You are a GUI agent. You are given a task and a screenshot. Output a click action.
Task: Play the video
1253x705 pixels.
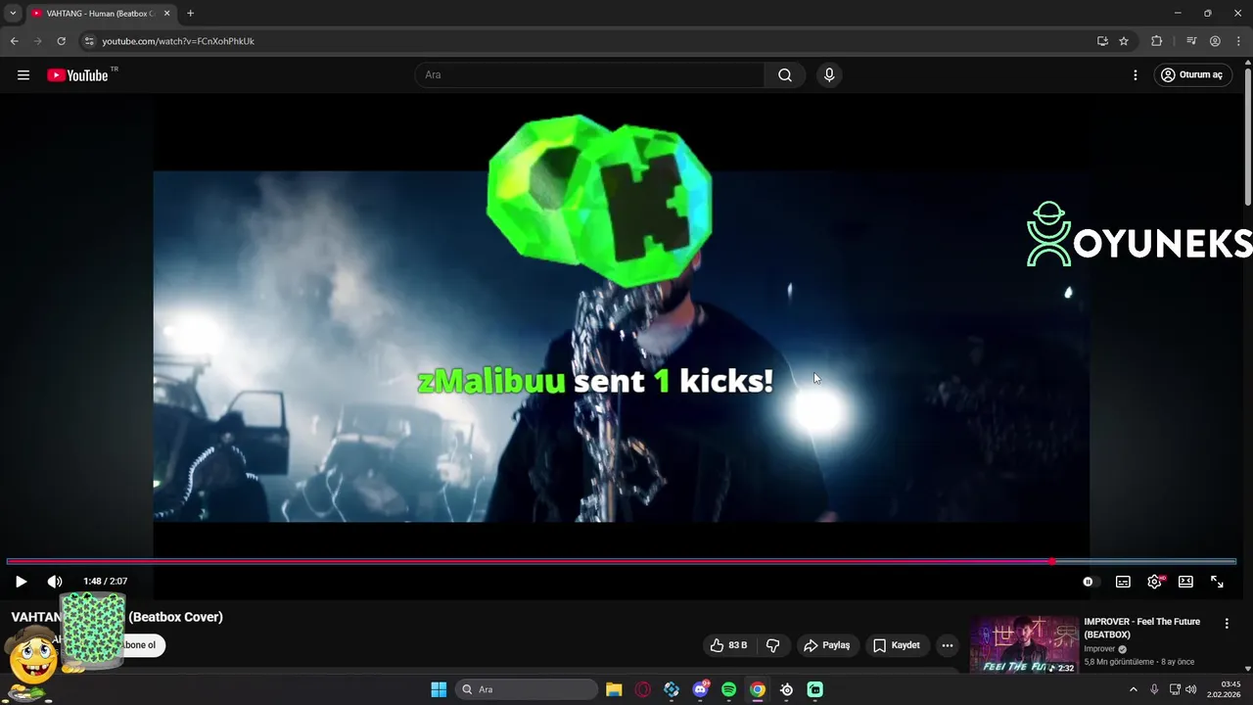tap(21, 582)
